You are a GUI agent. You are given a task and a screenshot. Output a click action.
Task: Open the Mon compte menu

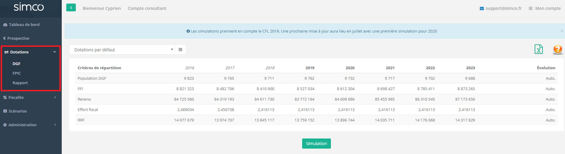pos(545,8)
